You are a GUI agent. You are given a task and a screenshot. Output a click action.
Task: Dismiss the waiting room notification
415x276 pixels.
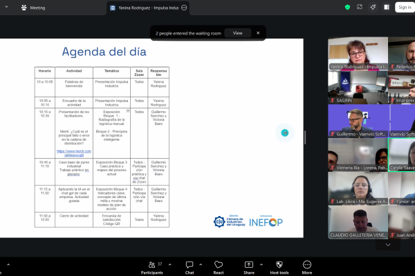(x=258, y=32)
